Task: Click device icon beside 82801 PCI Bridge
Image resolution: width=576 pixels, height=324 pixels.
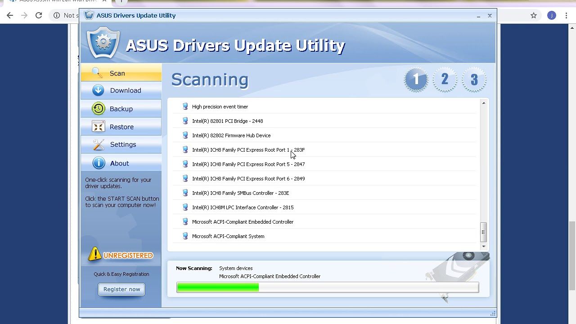Action: (x=185, y=121)
